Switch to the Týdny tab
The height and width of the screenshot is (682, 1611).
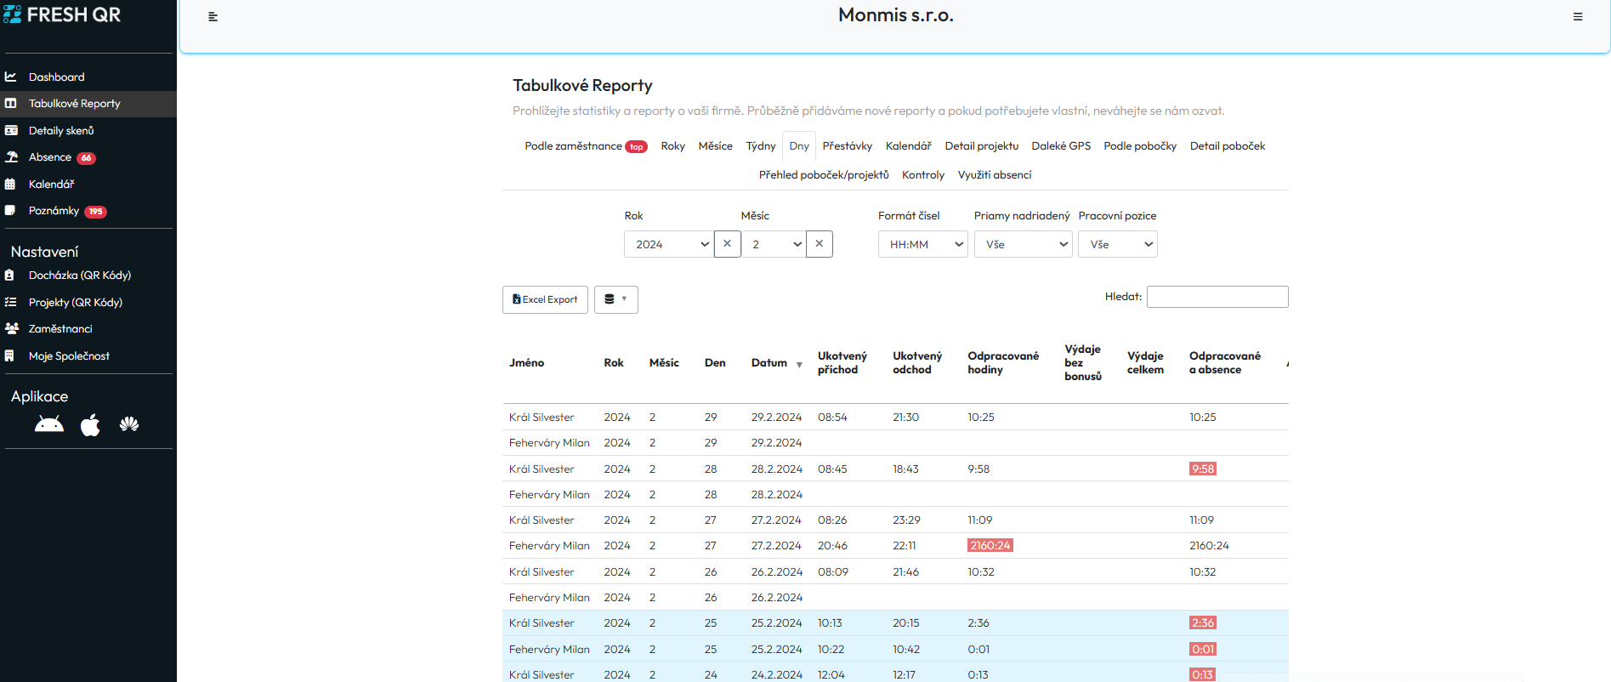[760, 146]
